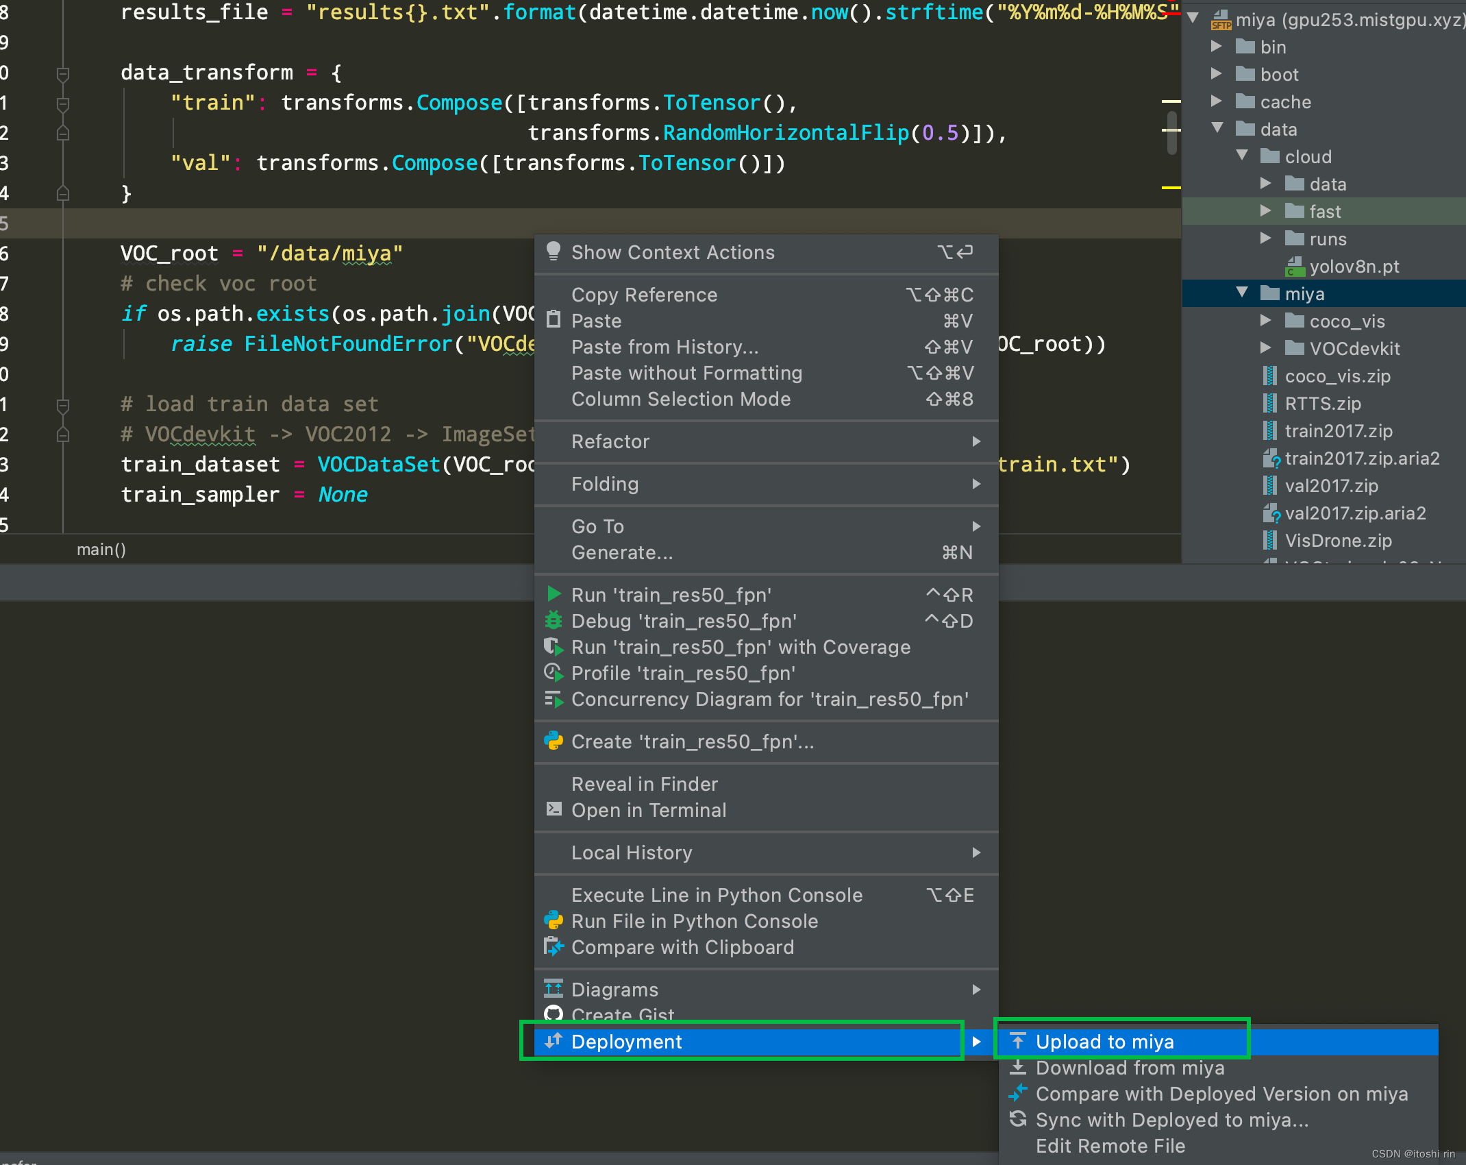Click the red error stripe mark at top of the editor scrollbar

(1171, 12)
